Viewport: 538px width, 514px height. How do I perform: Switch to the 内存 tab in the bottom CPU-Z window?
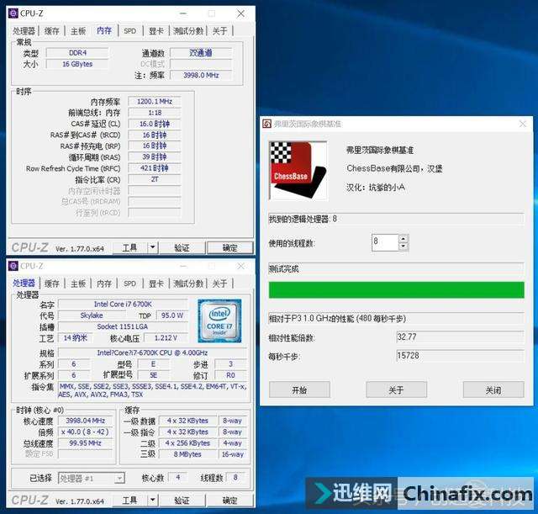(x=104, y=283)
